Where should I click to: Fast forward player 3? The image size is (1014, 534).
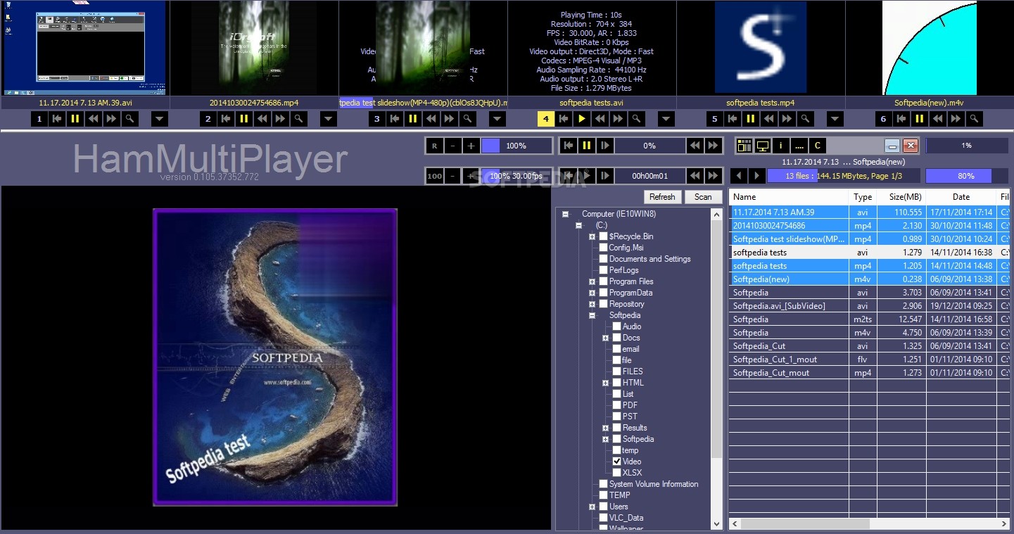(x=450, y=119)
